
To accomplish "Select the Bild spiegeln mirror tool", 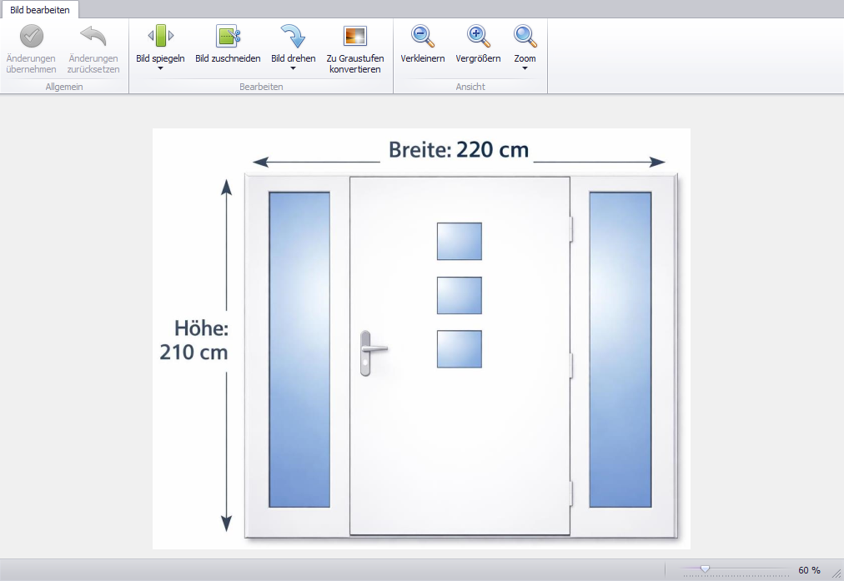I will (x=160, y=37).
